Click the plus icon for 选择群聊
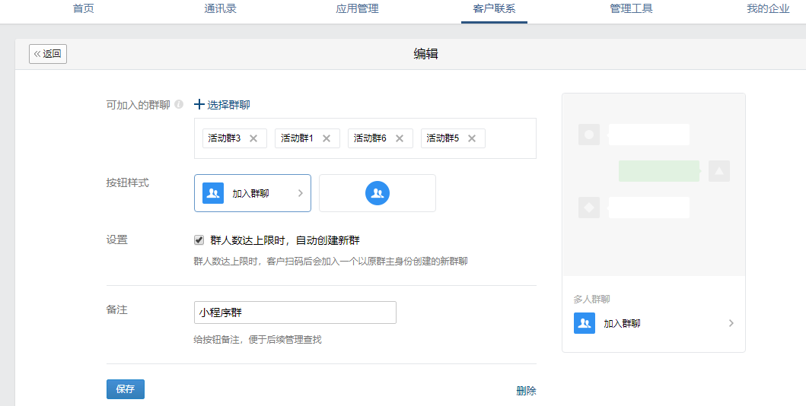806x406 pixels. pyautogui.click(x=199, y=105)
